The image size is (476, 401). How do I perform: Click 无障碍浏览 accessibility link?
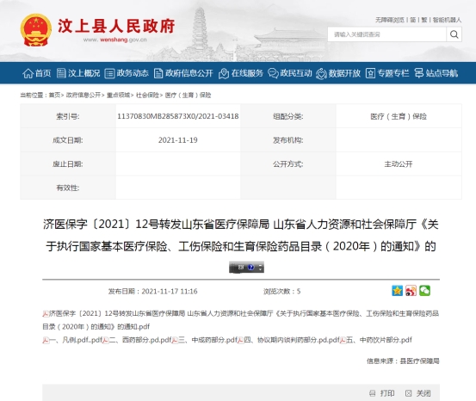coord(390,20)
